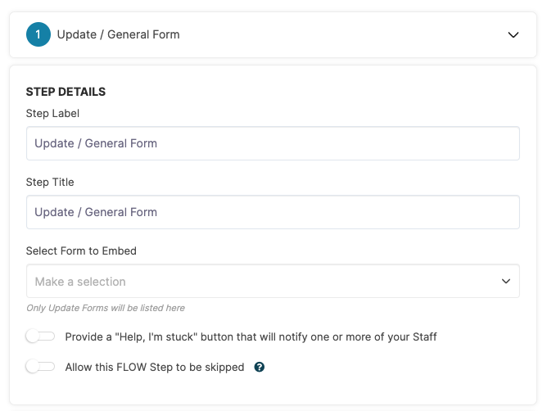The image size is (547, 411).
Task: Click the empty space below the skip toggle
Action: tap(273, 390)
